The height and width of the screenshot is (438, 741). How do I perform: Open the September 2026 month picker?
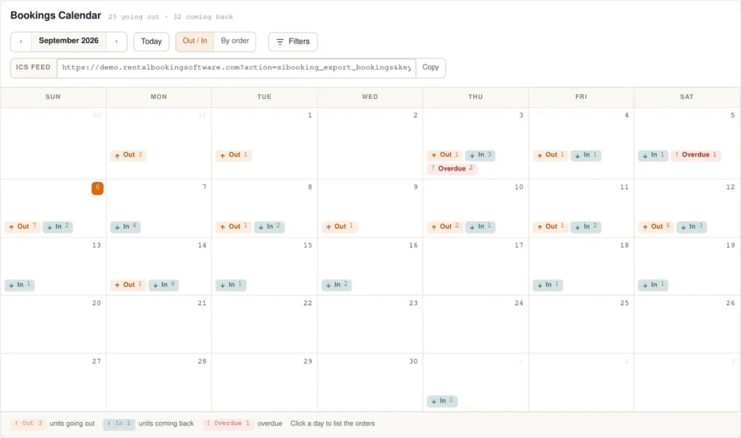(x=69, y=41)
